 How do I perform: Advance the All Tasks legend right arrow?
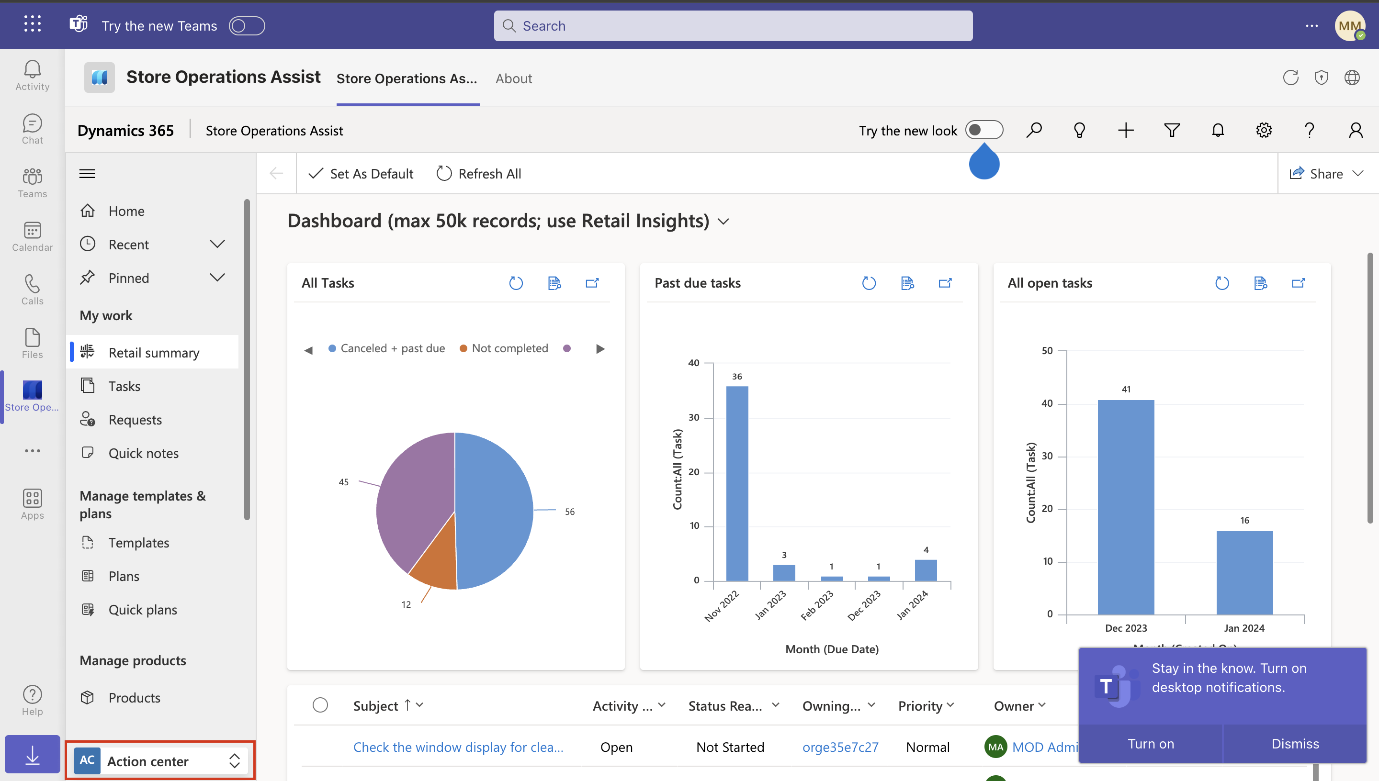click(600, 349)
